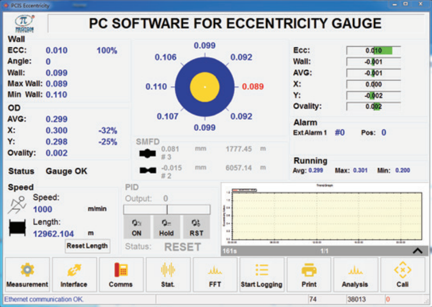Enable the PID ON control
Viewport: 432px width, 307px height.
(x=136, y=226)
